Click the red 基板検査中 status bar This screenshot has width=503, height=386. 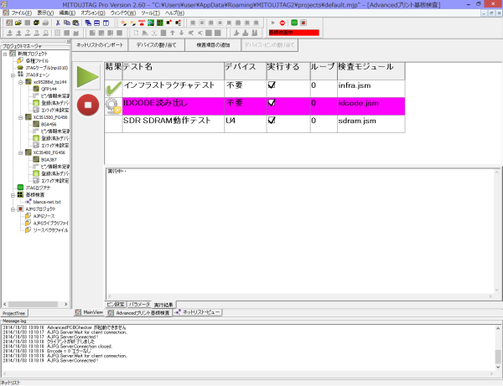(x=294, y=32)
